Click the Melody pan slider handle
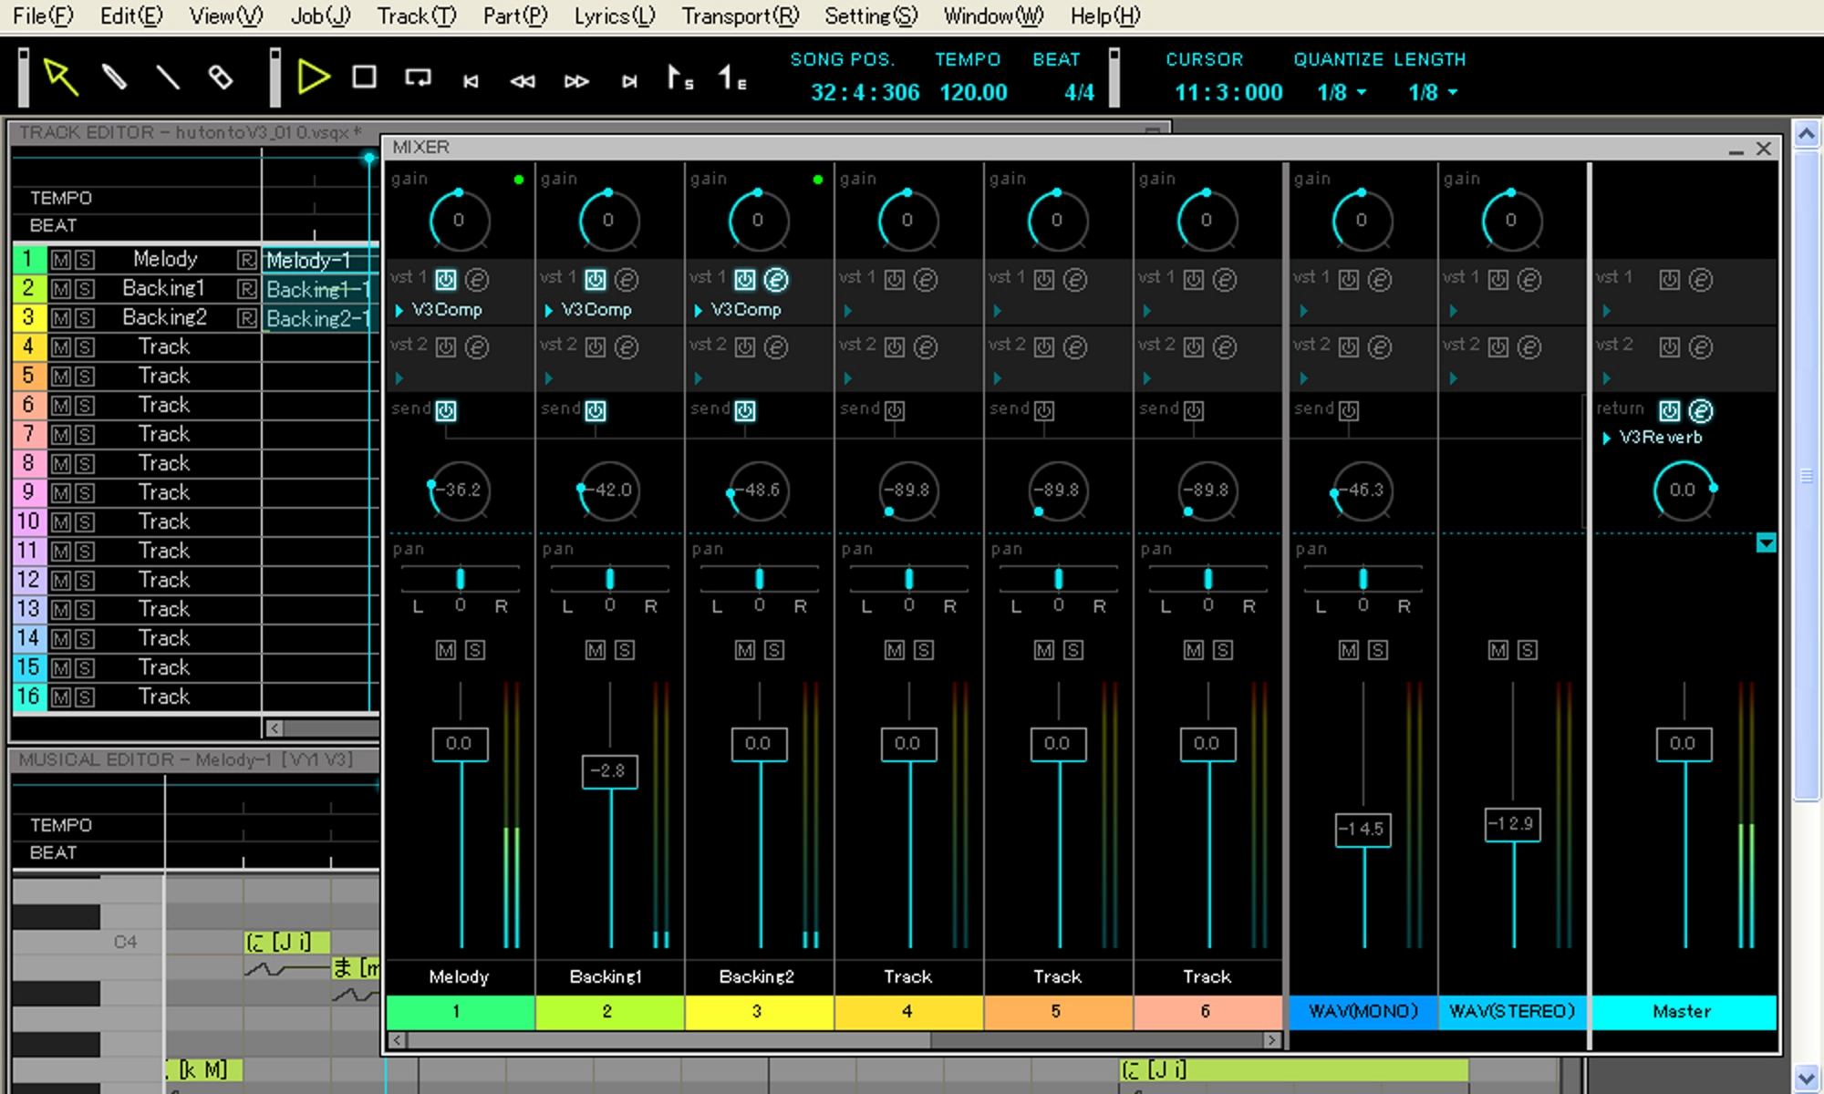The image size is (1824, 1094). pyautogui.click(x=461, y=579)
